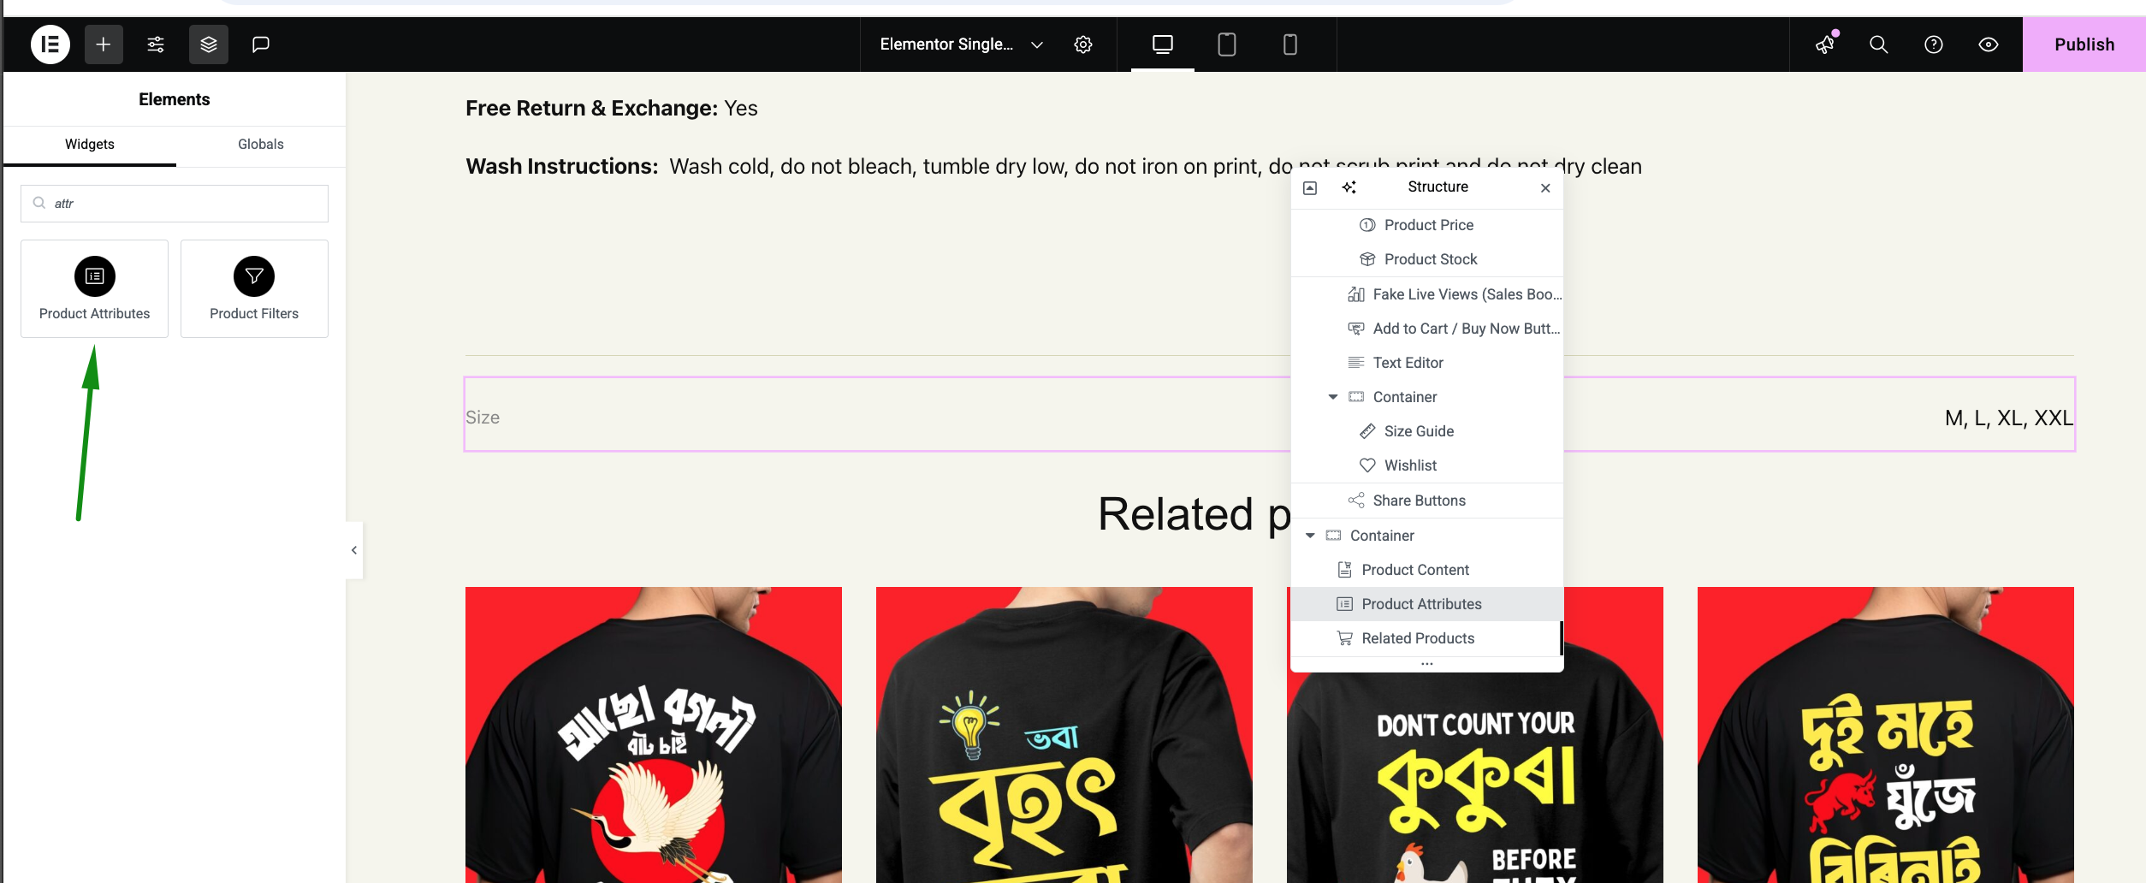2146x883 pixels.
Task: Preview changes with the eye icon
Action: [x=1989, y=44]
